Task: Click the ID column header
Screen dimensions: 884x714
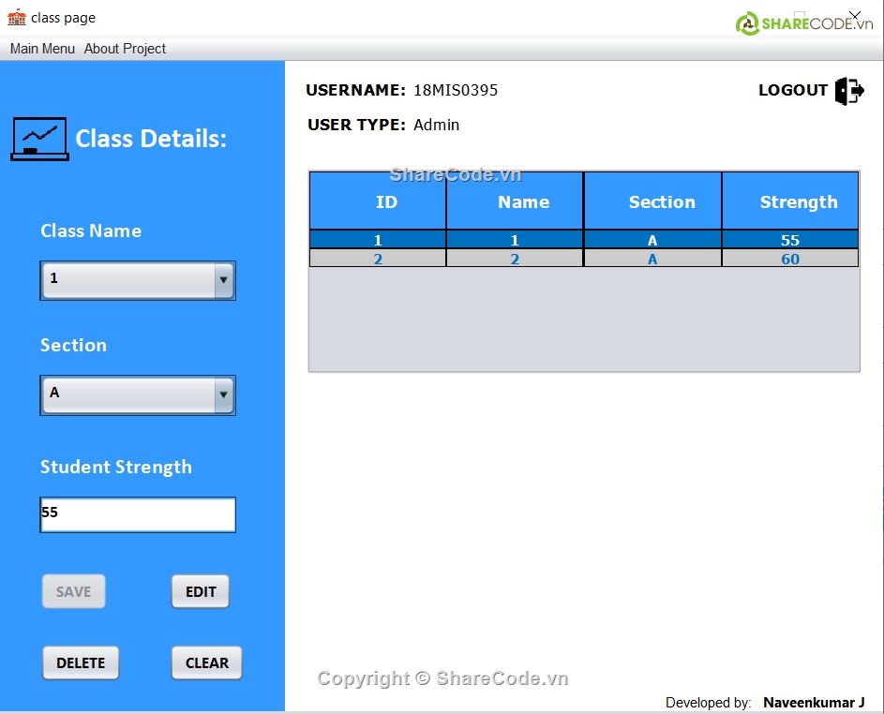Action: point(378,201)
